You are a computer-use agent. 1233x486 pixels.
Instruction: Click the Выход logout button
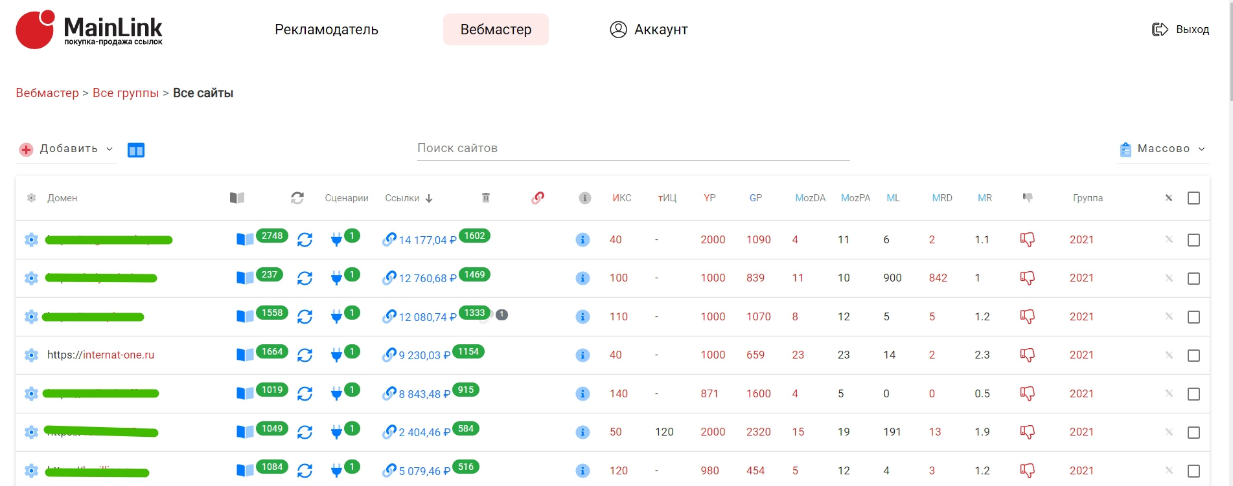click(1181, 30)
